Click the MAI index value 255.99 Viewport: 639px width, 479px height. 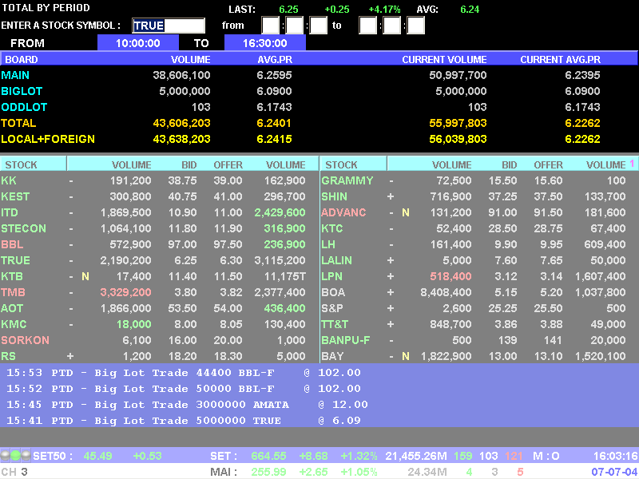click(268, 472)
